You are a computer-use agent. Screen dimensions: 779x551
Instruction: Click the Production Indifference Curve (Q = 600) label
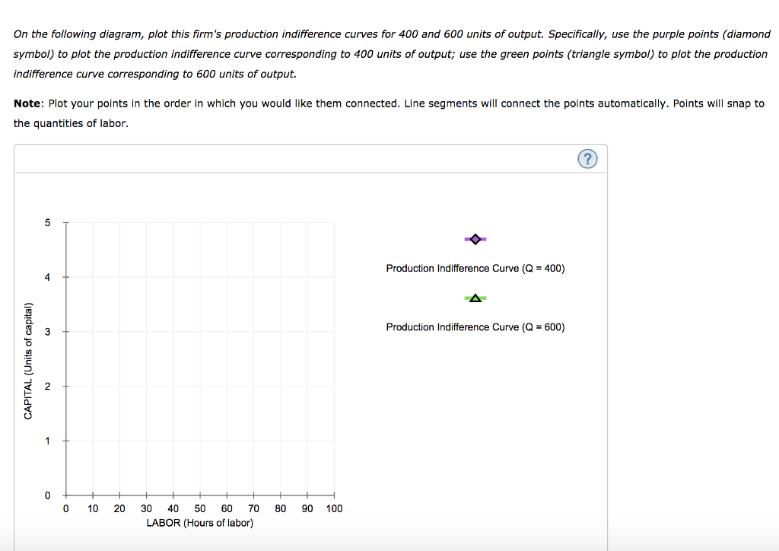tap(475, 326)
